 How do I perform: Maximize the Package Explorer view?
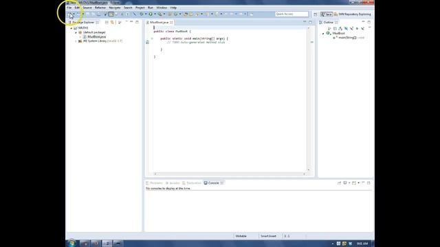click(137, 22)
